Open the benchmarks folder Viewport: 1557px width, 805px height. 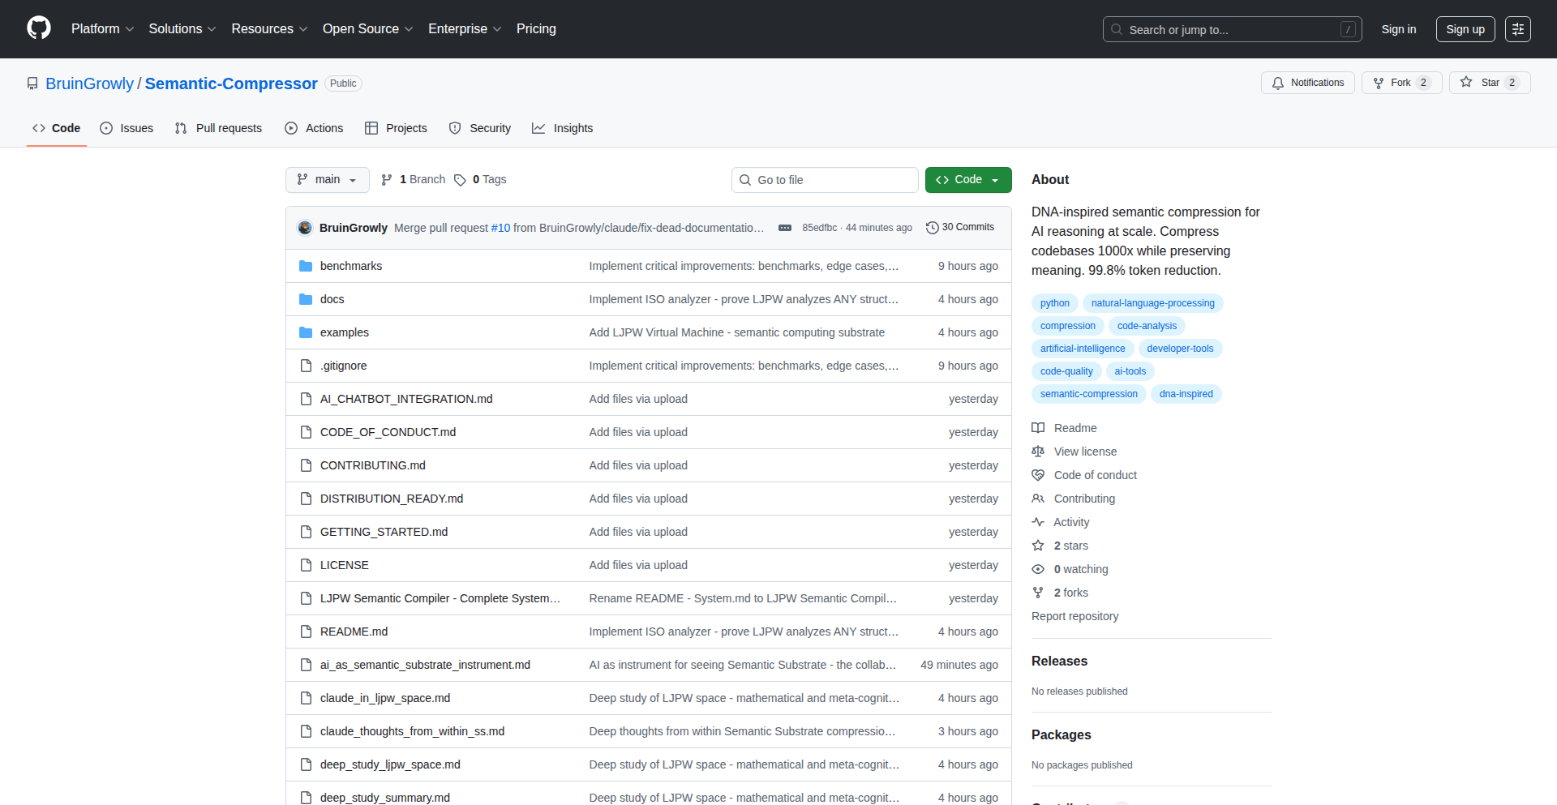[350, 266]
